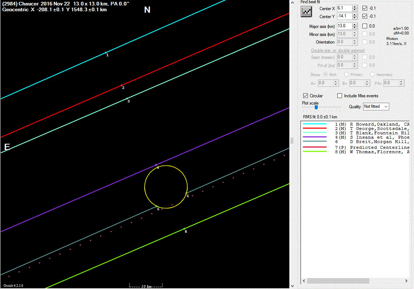Click the Find best fit chart icon
414x289 pixels.
click(x=306, y=12)
